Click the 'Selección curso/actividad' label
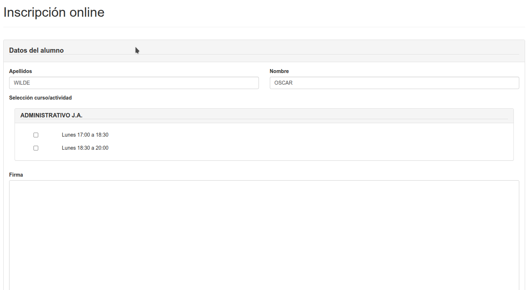The height and width of the screenshot is (290, 528). pos(40,98)
